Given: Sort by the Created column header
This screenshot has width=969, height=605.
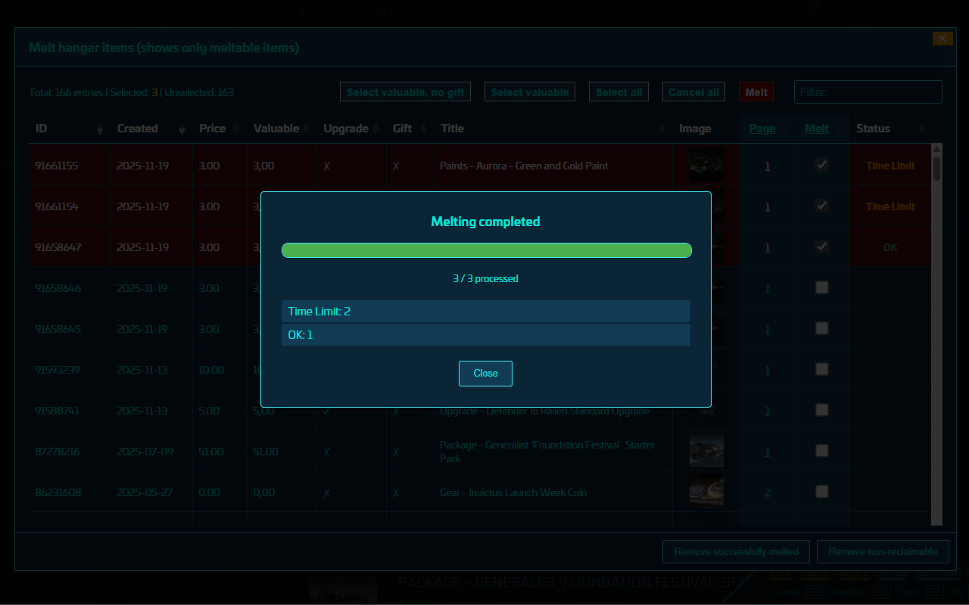Looking at the screenshot, I should [151, 129].
